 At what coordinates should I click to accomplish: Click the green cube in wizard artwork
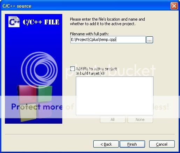click(x=45, y=94)
